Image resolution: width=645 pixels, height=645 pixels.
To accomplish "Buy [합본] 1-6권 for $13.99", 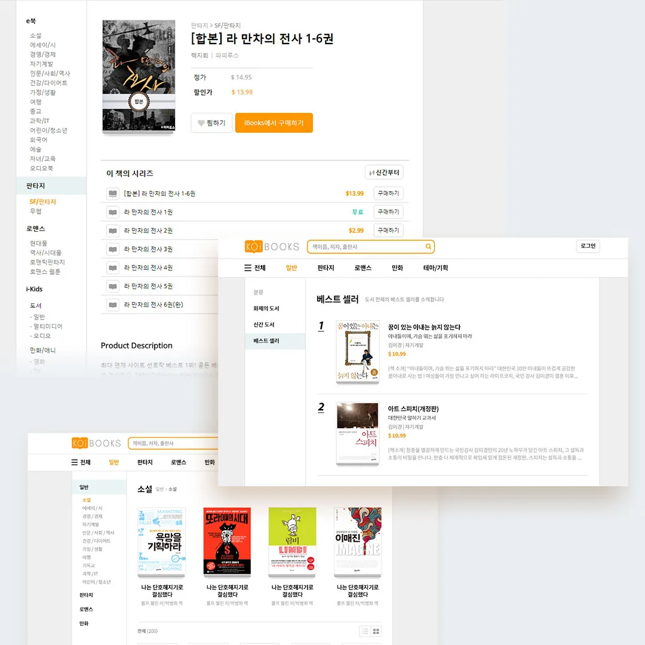I will tap(388, 193).
